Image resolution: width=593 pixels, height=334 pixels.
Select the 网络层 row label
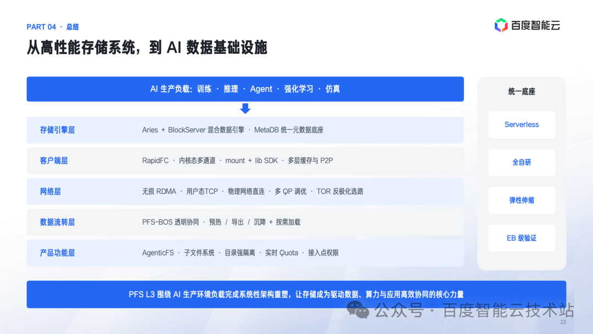coord(51,191)
